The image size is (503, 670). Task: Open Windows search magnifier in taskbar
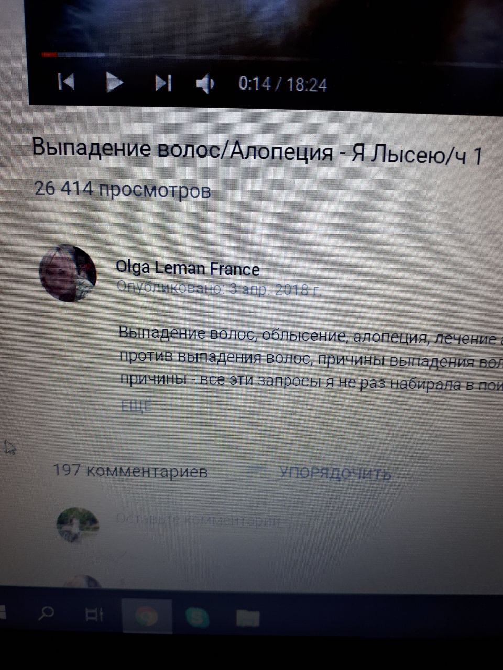pyautogui.click(x=47, y=613)
